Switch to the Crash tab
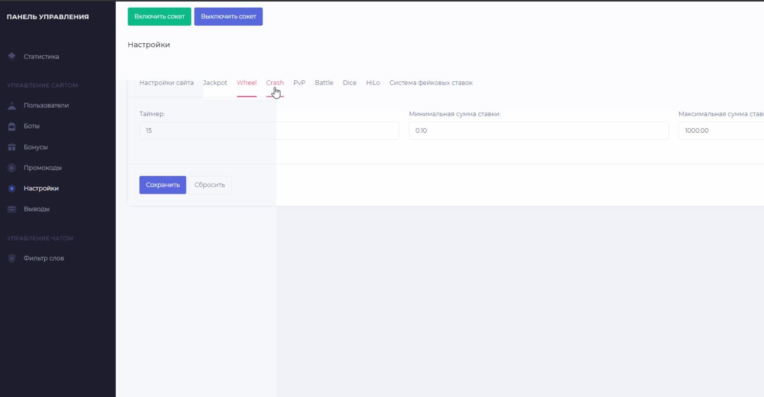 pos(274,83)
